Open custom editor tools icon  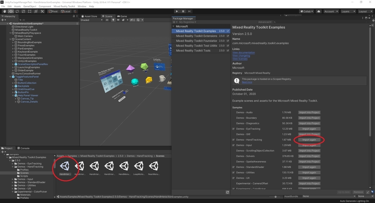[42, 11]
